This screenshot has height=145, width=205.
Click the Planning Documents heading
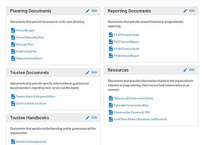point(30,11)
